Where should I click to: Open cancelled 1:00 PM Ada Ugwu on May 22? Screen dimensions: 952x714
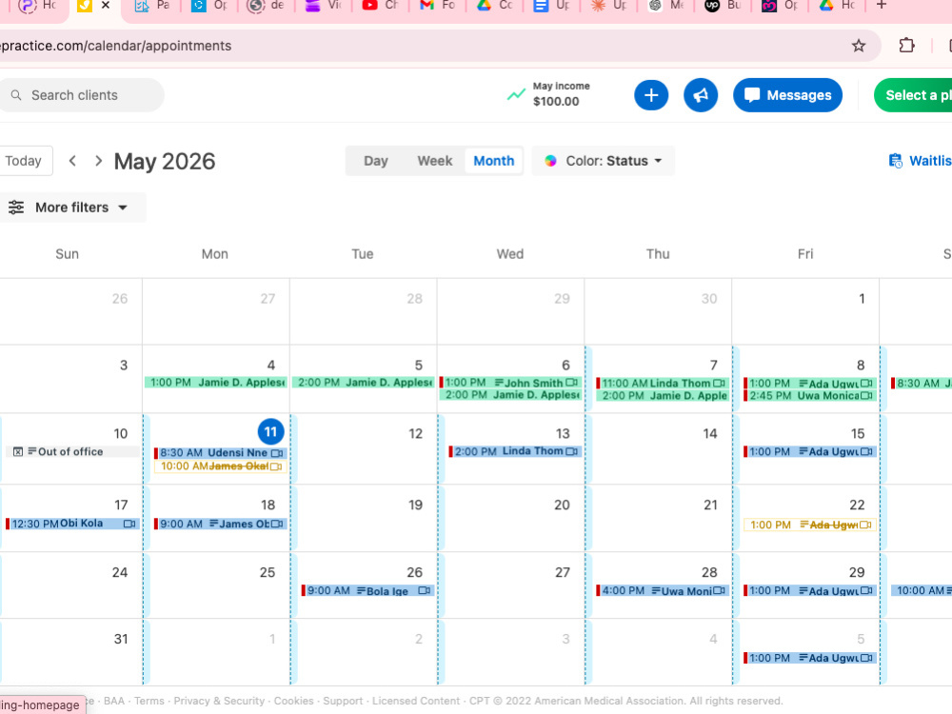point(810,525)
